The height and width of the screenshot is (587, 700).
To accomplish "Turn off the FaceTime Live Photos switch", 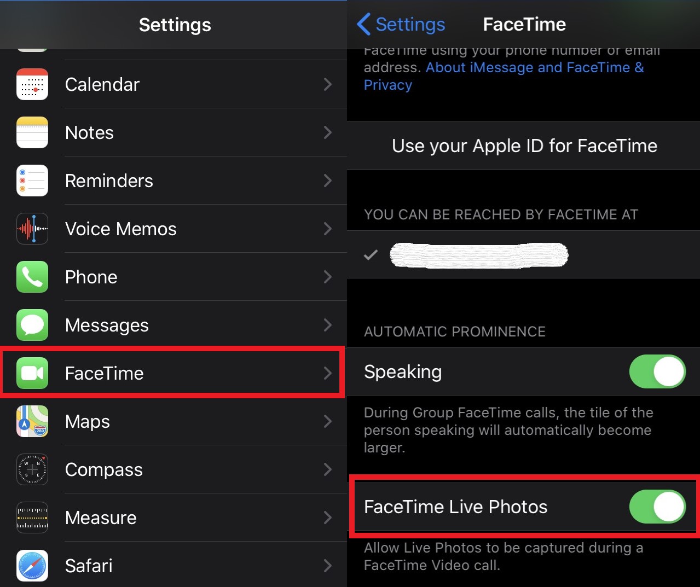I will (x=657, y=507).
